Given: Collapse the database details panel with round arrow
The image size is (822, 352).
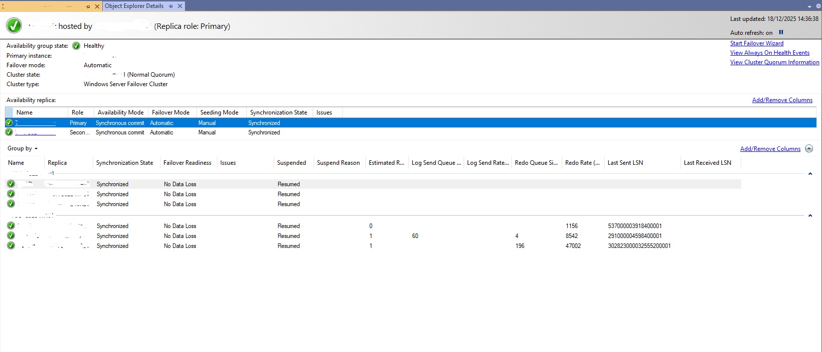Looking at the screenshot, I should [809, 148].
